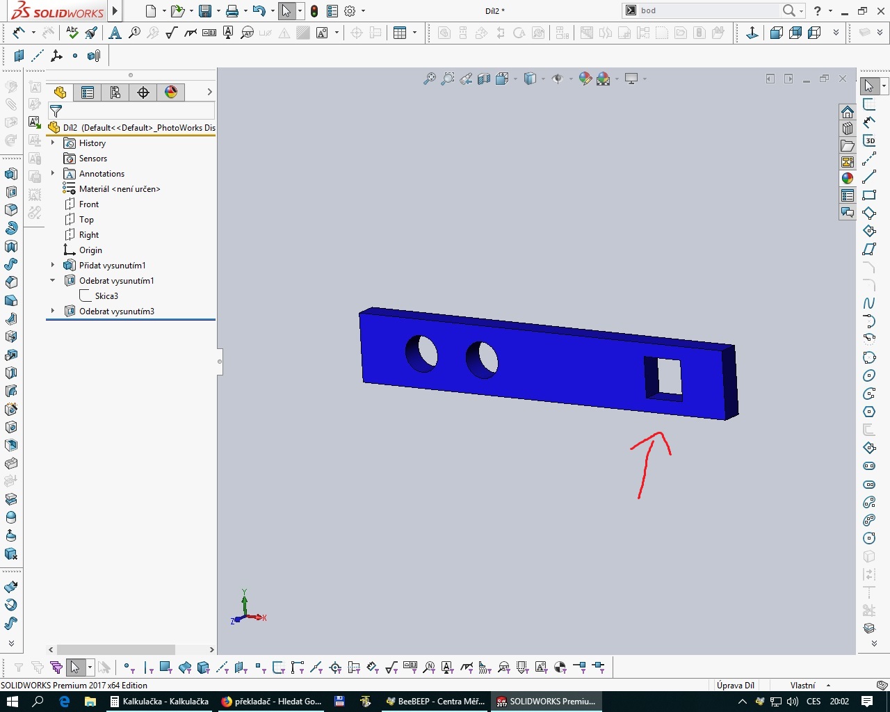Screen dimensions: 890x712
Task: Open the Section View tool
Action: click(x=484, y=79)
